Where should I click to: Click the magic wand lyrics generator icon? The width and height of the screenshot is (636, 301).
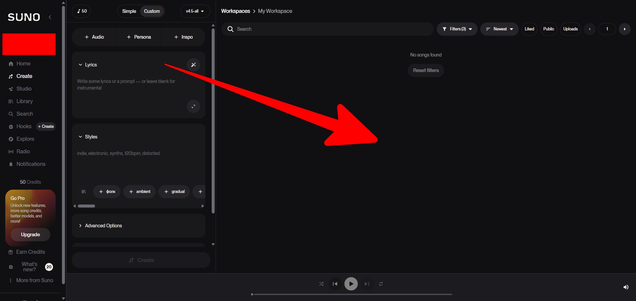pos(193,65)
